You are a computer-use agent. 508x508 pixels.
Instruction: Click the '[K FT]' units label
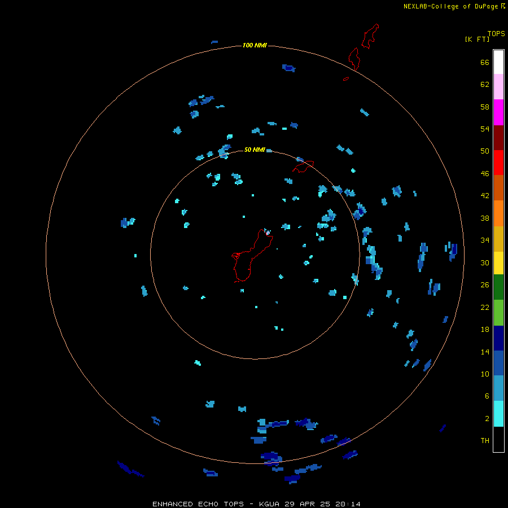[477, 39]
